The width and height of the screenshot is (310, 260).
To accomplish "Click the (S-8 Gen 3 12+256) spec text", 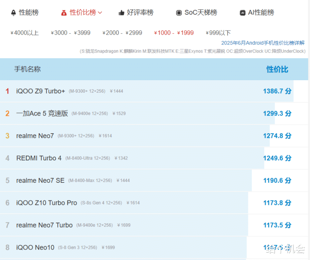I will pyautogui.click(x=78, y=247).
